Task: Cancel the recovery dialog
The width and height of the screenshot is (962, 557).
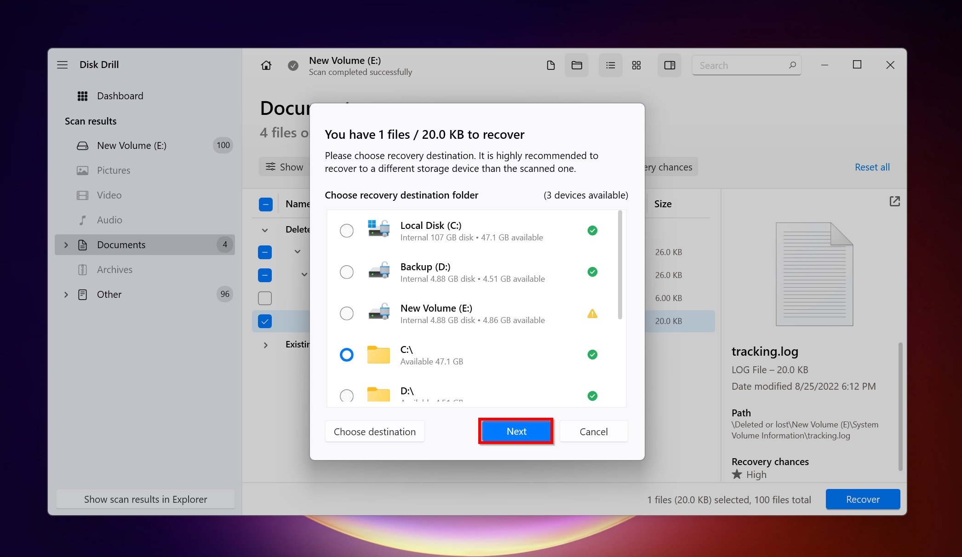Action: coord(593,432)
